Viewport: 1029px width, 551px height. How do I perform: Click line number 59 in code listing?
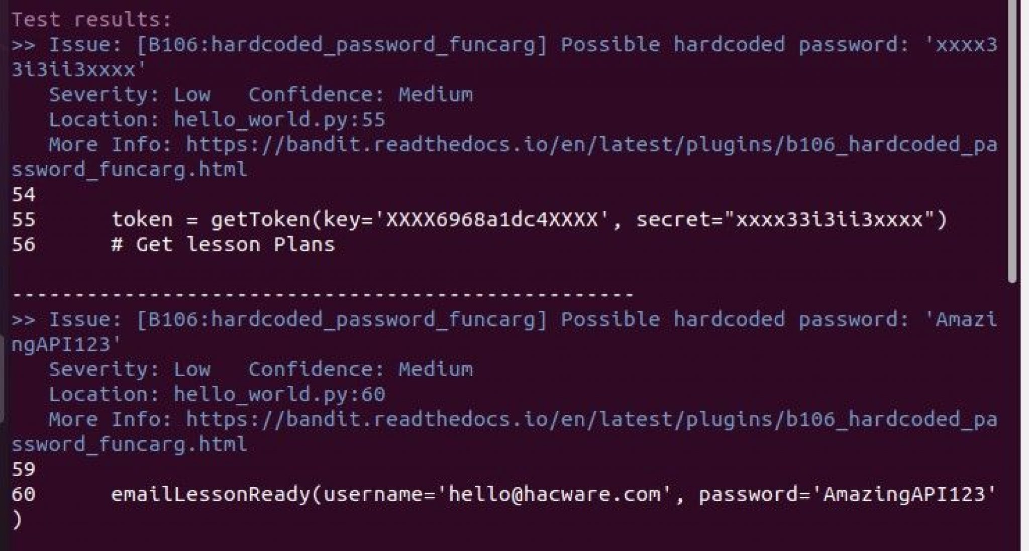24,470
